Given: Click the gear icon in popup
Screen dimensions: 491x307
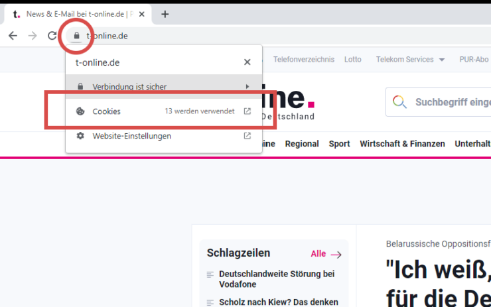Looking at the screenshot, I should [x=80, y=136].
